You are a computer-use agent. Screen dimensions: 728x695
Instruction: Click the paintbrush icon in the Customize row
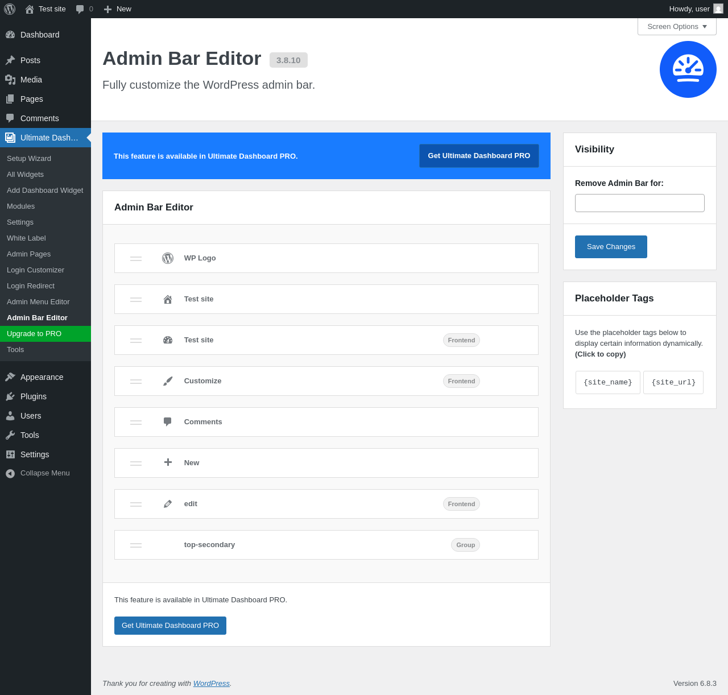tap(168, 381)
